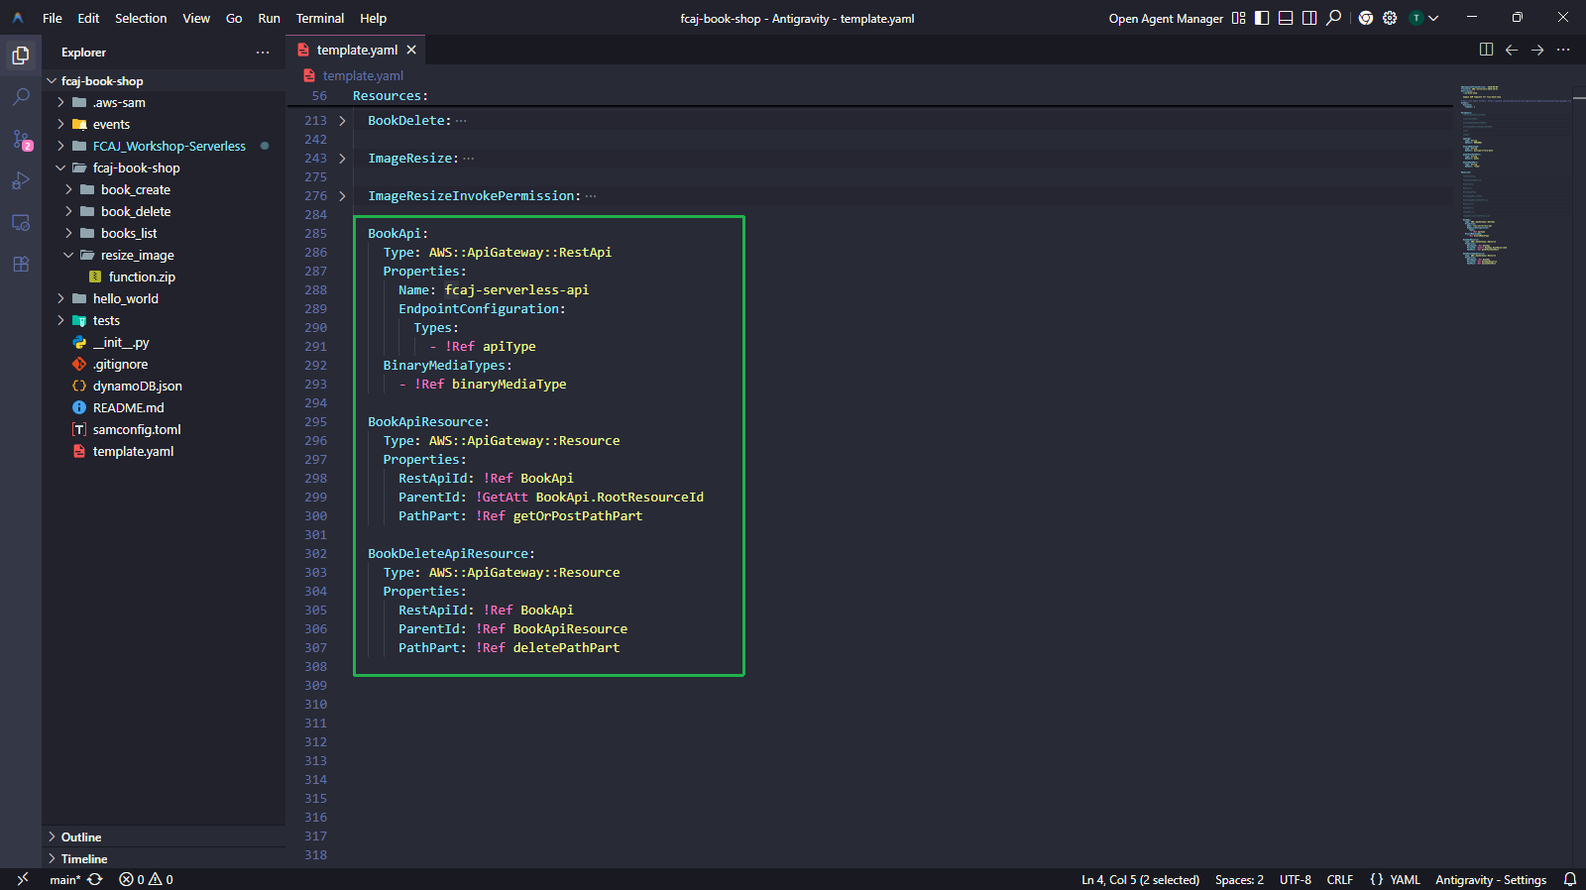Open the Search view in activity bar
Screen dimensions: 1586x890
(x=21, y=97)
